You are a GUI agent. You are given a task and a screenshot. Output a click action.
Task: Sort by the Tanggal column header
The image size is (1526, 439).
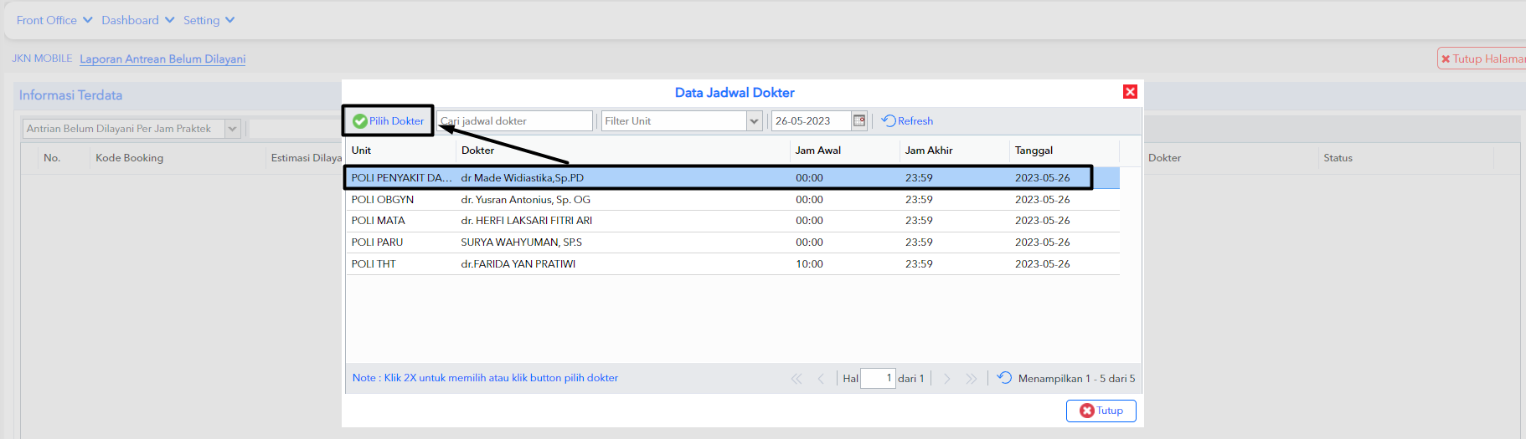1064,151
